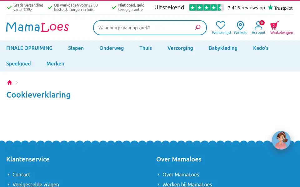The width and height of the screenshot is (300, 187).
Task: Click the Klantenservice footer heading
Action: 28,159
